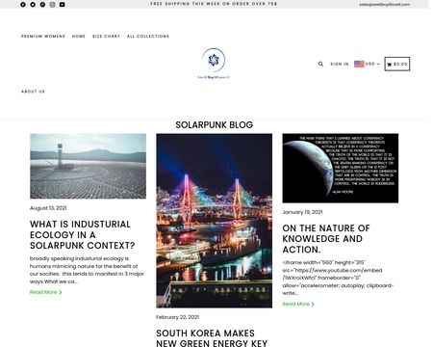433x347 pixels.
Task: Open the solar plant thumbnail image
Action: coord(88,166)
